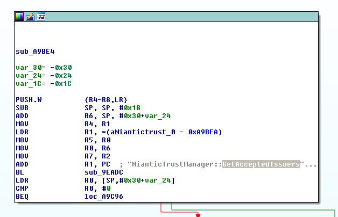Click the graph node title bar
The width and height of the screenshot is (338, 217).
[166, 17]
